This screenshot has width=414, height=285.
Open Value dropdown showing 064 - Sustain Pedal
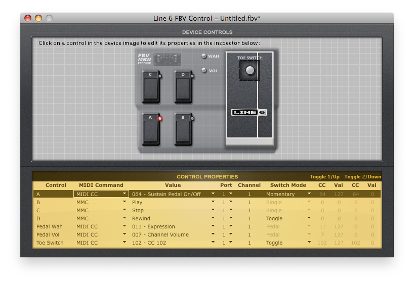[x=213, y=194]
